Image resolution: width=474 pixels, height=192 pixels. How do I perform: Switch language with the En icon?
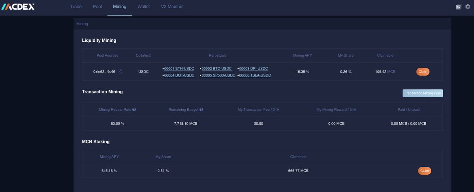(x=458, y=7)
